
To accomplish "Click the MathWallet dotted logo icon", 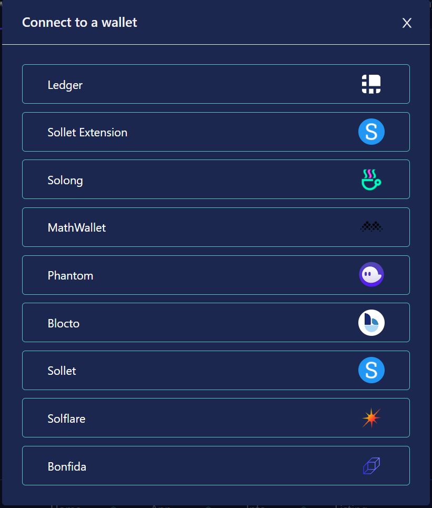I will point(371,227).
